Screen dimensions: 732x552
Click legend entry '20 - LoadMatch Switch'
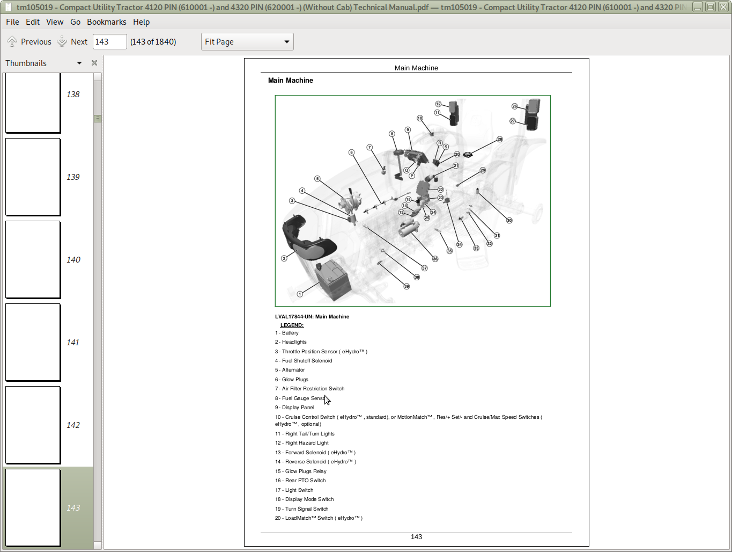[319, 518]
